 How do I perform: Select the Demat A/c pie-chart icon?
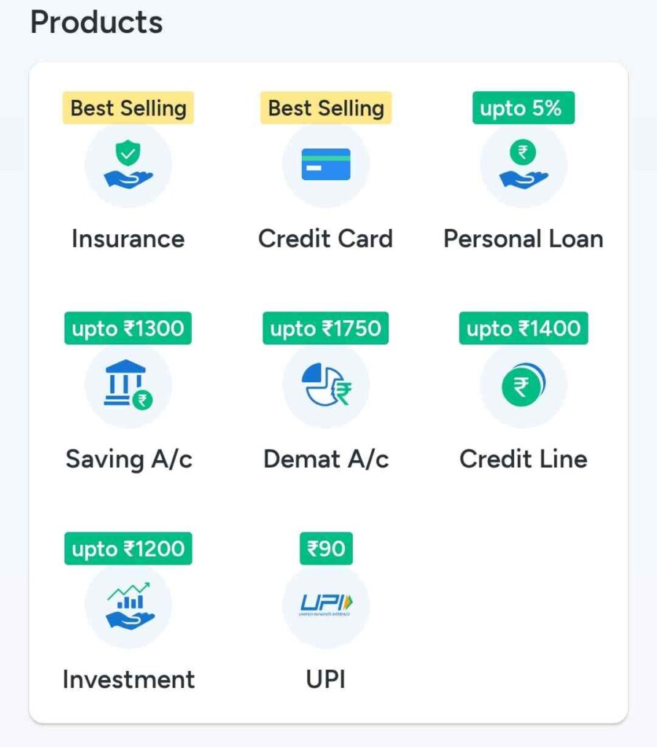coord(326,385)
